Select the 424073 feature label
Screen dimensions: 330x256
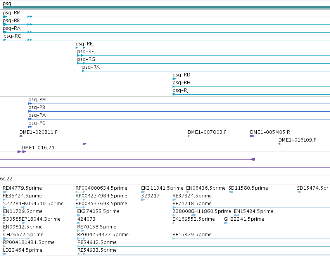pyautogui.click(x=86, y=220)
